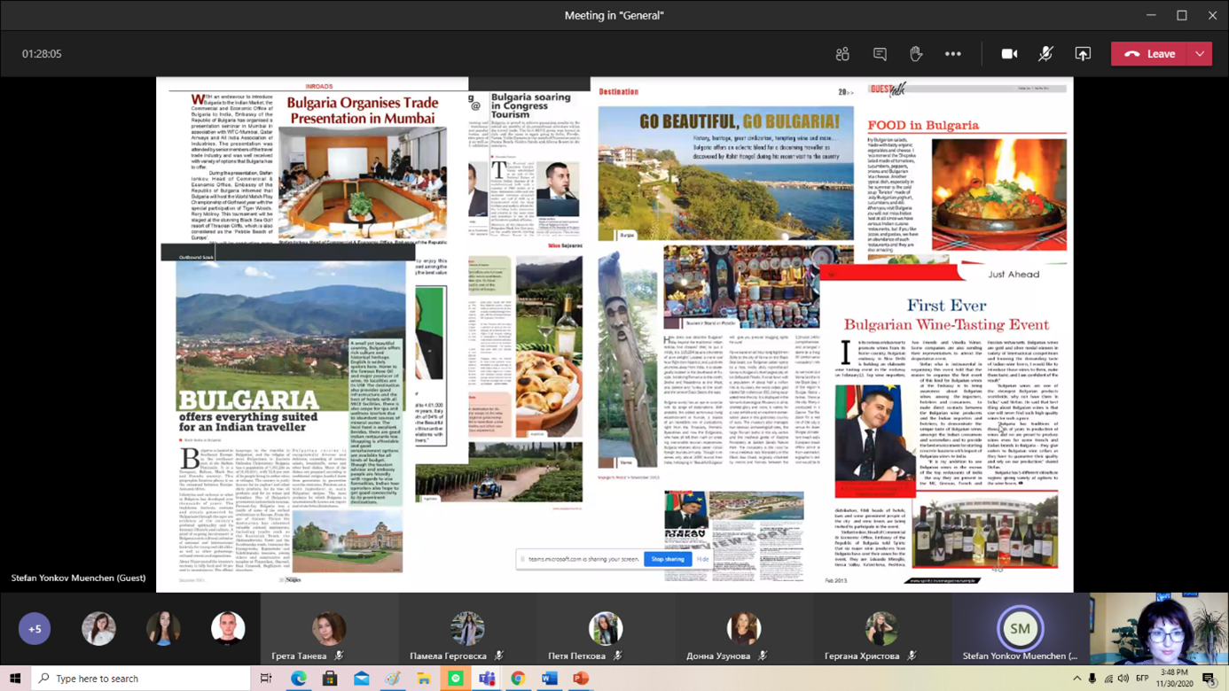The image size is (1229, 691).
Task: Open Microsoft Word from the taskbar
Action: click(549, 679)
